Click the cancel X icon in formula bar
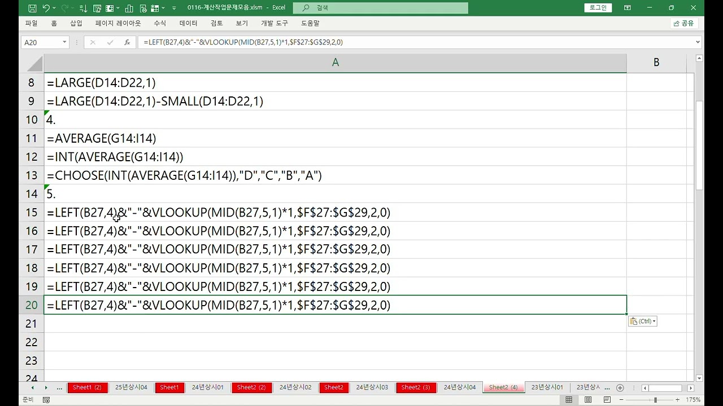723x406 pixels. click(x=93, y=42)
